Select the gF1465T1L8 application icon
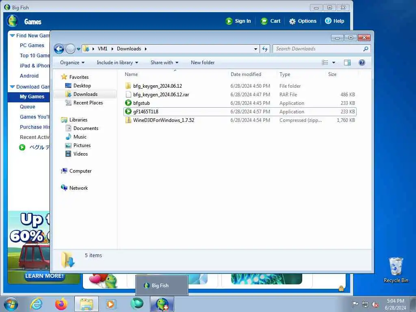Viewport: 416px width, 312px height. point(128,111)
